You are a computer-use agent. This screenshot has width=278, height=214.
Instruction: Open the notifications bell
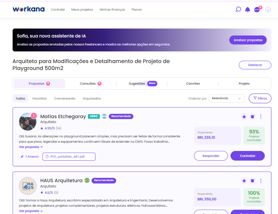click(x=247, y=10)
